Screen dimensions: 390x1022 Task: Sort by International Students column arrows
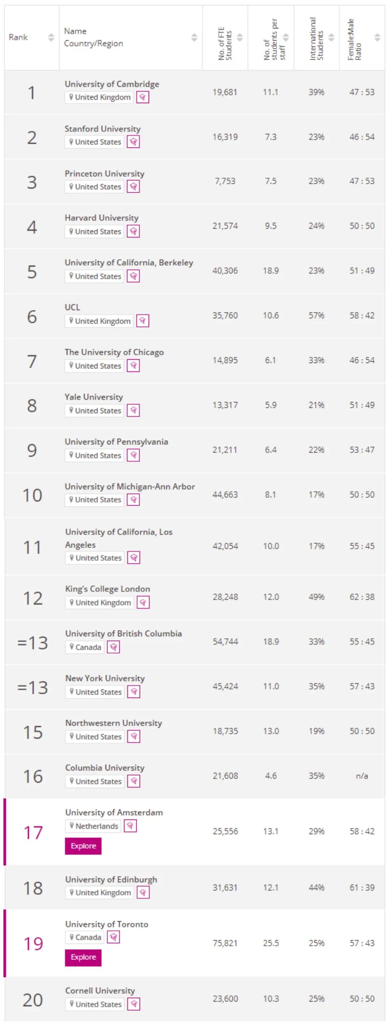(x=331, y=38)
